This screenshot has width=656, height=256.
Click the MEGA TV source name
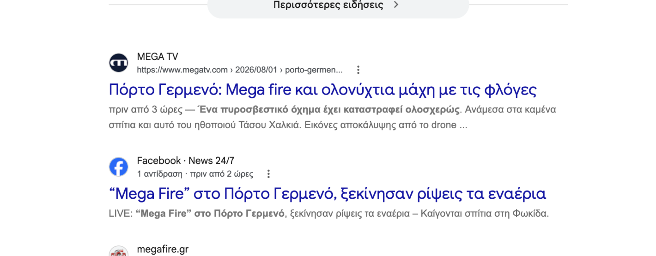[158, 57]
